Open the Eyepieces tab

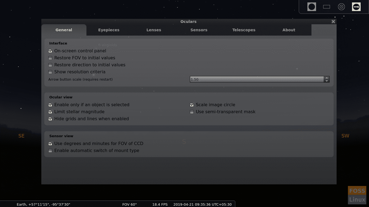pos(109,30)
